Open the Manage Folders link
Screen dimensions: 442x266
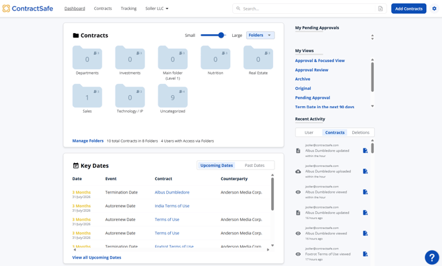[88, 141]
